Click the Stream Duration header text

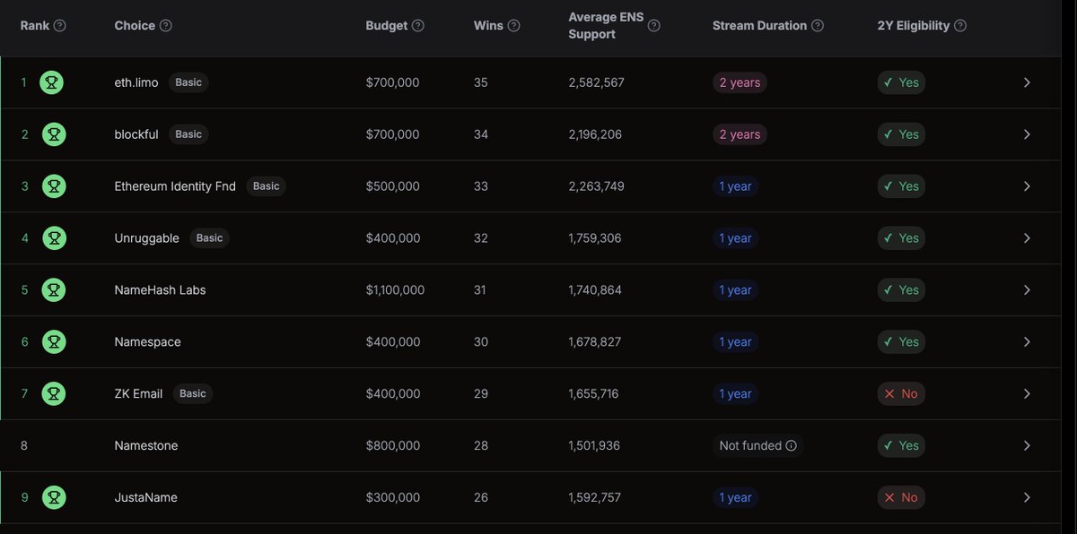click(x=759, y=26)
